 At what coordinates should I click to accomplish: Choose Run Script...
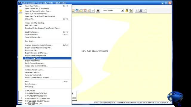[x=47, y=41]
